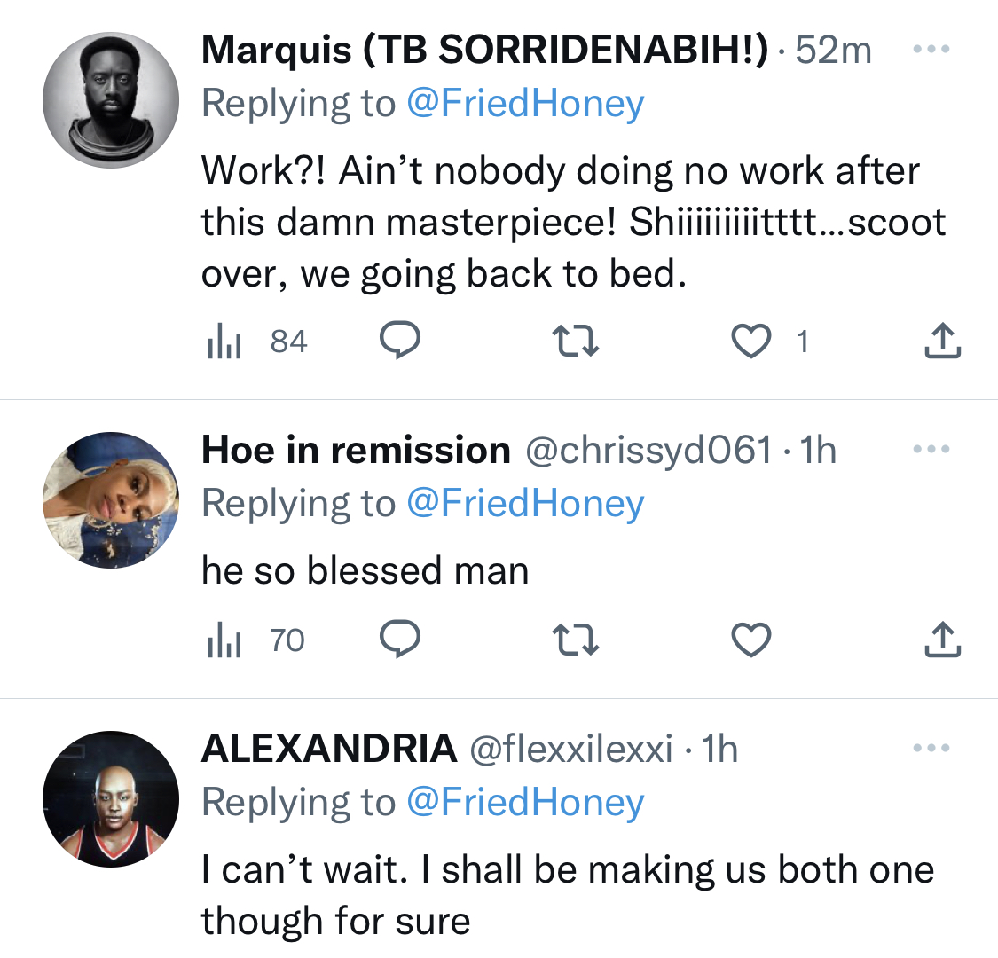Visit @flexxilexxi profile handle
The width and height of the screenshot is (998, 958).
click(x=571, y=749)
